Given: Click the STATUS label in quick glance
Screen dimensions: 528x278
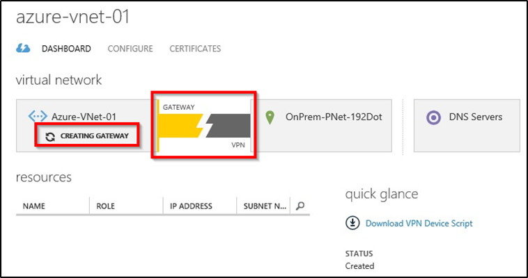Looking at the screenshot, I should (x=359, y=254).
